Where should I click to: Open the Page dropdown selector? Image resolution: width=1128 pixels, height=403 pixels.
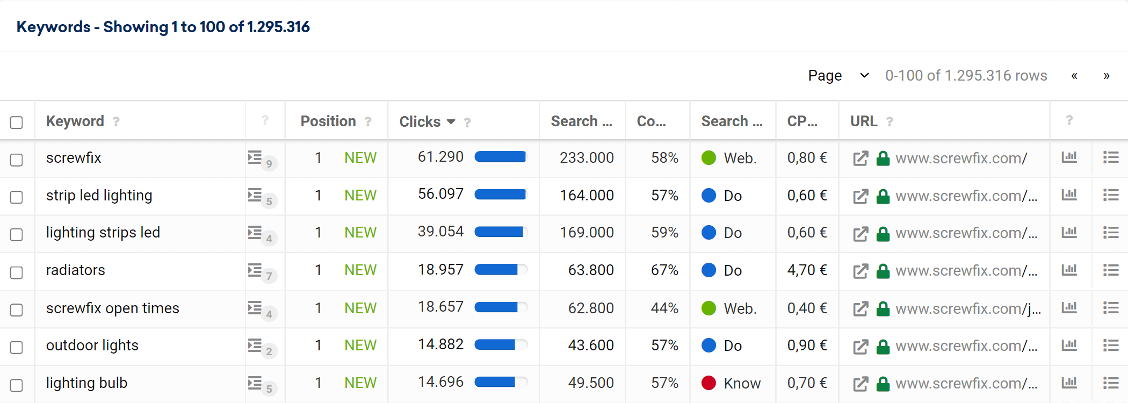click(838, 76)
